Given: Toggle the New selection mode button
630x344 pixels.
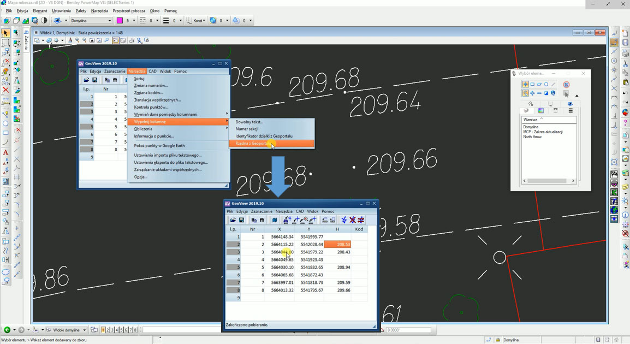Looking at the screenshot, I should 526,93.
